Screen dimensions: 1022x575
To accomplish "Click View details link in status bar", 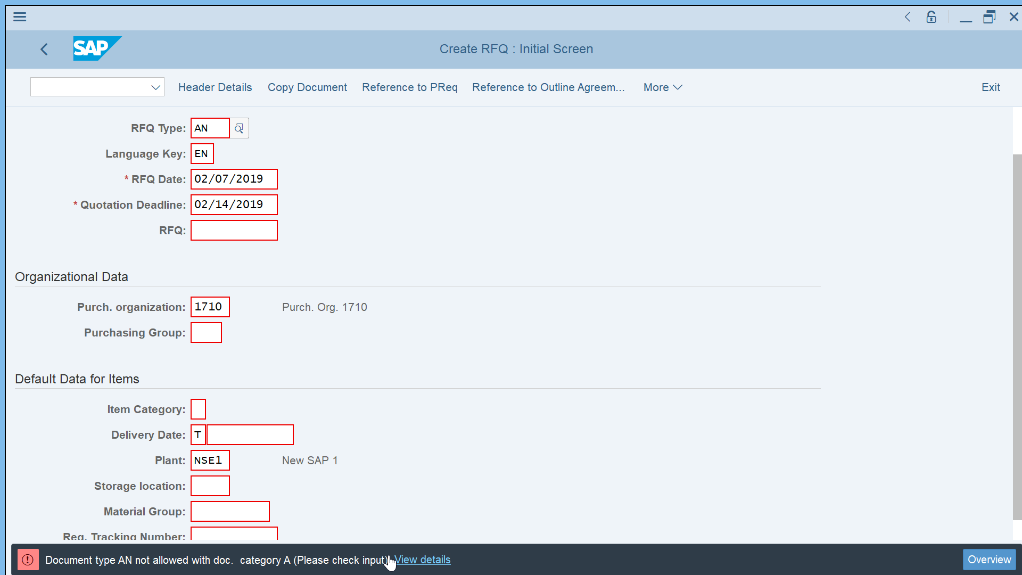I will (x=422, y=560).
